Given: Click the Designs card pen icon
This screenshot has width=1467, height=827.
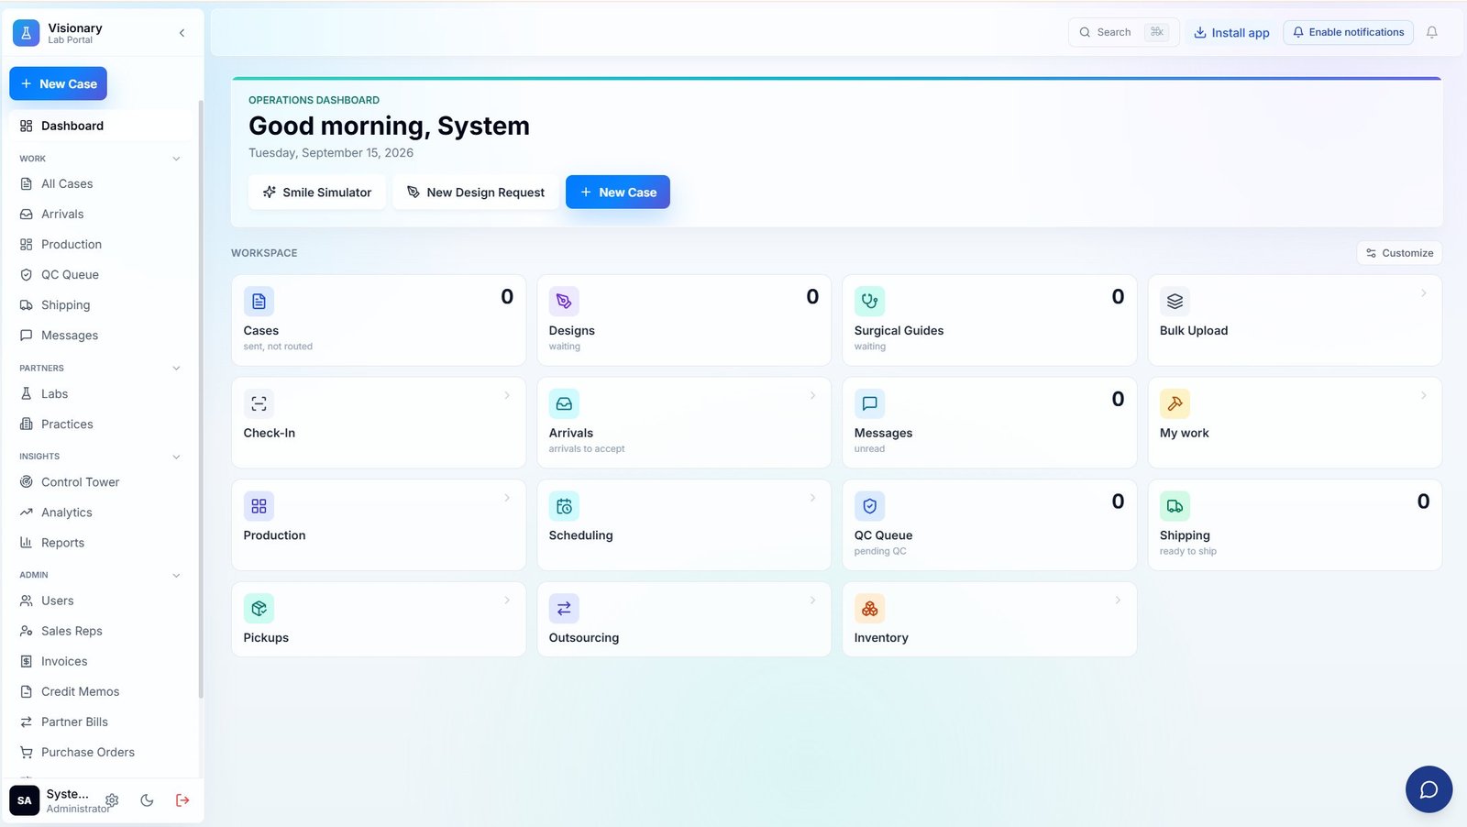Looking at the screenshot, I should click(x=564, y=301).
